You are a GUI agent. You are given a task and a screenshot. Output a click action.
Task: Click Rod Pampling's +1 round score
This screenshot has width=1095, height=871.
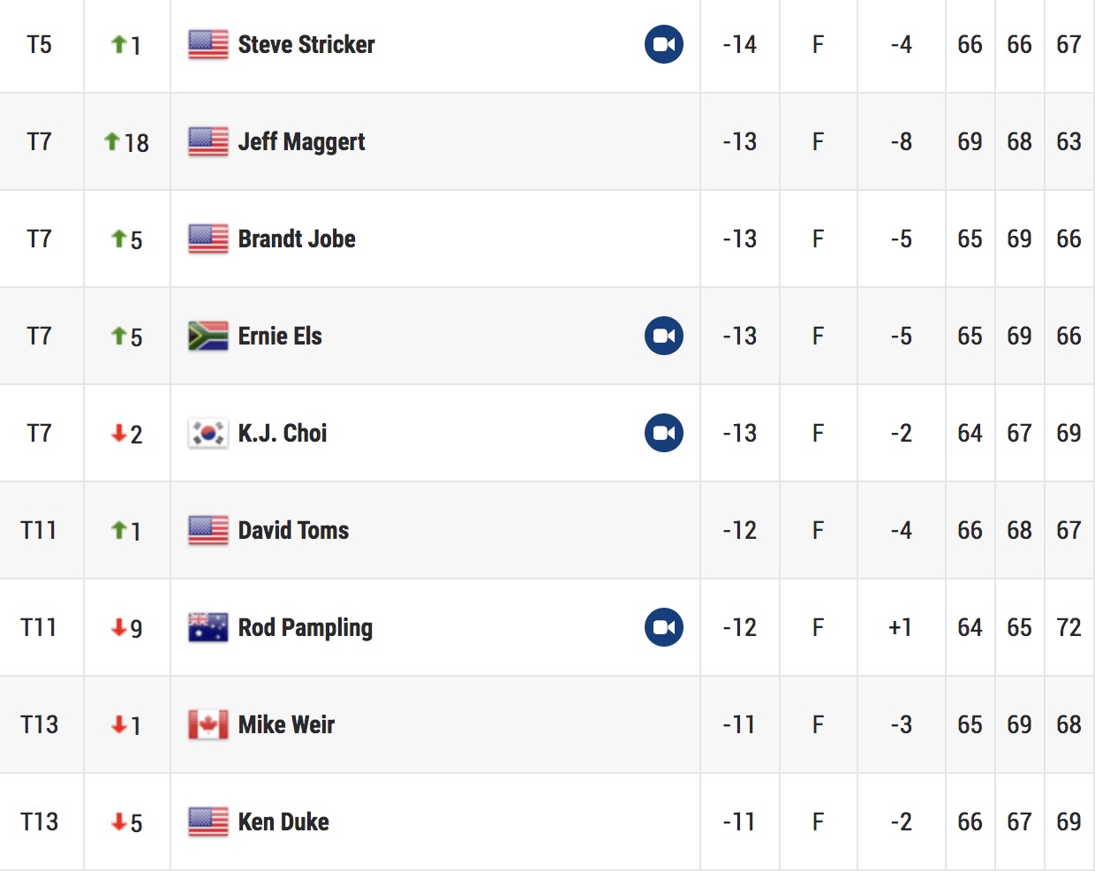(x=900, y=627)
